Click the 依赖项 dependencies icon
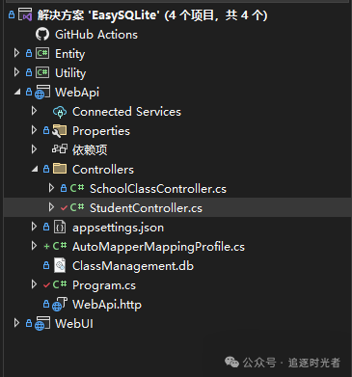 [x=60, y=149]
